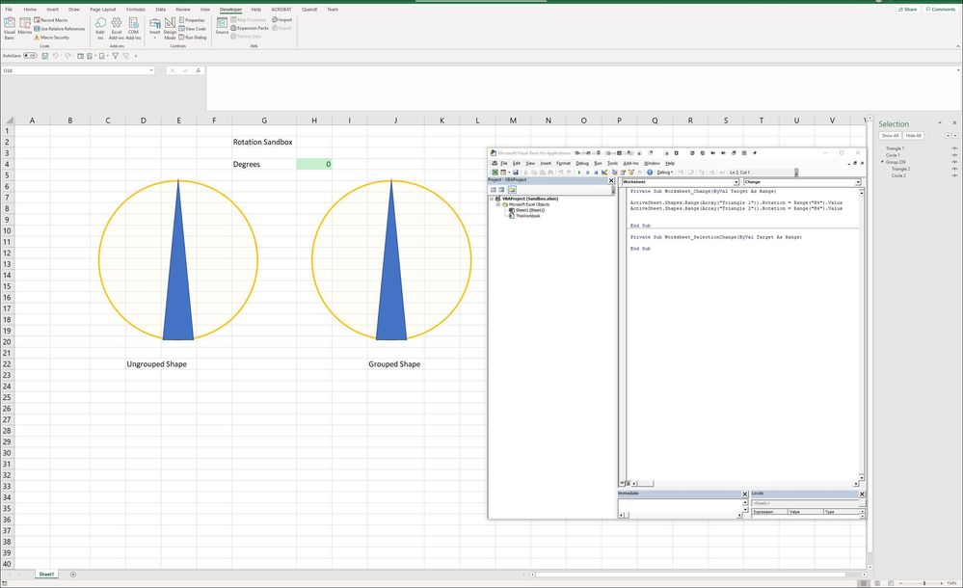
Task: Hide Circle 2 via eye icon
Action: [x=954, y=175]
